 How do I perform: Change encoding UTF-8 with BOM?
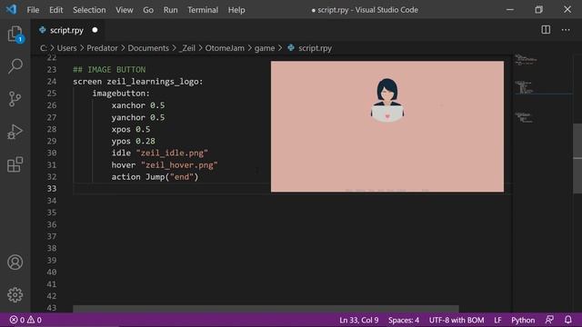(x=457, y=320)
